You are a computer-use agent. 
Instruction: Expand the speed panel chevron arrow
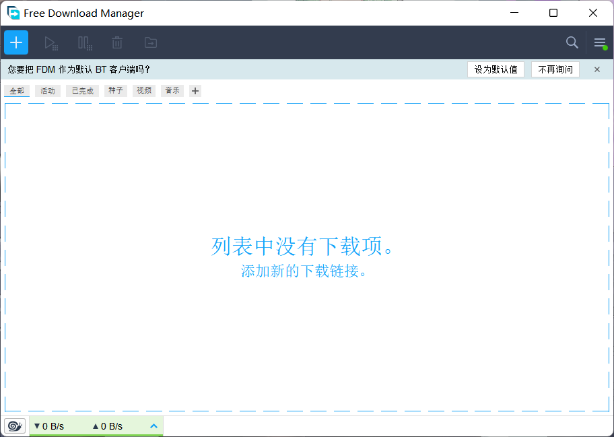pos(154,426)
